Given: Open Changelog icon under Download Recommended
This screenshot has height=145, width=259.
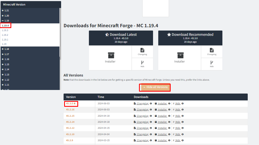Looking at the screenshot, I should click(212, 50).
